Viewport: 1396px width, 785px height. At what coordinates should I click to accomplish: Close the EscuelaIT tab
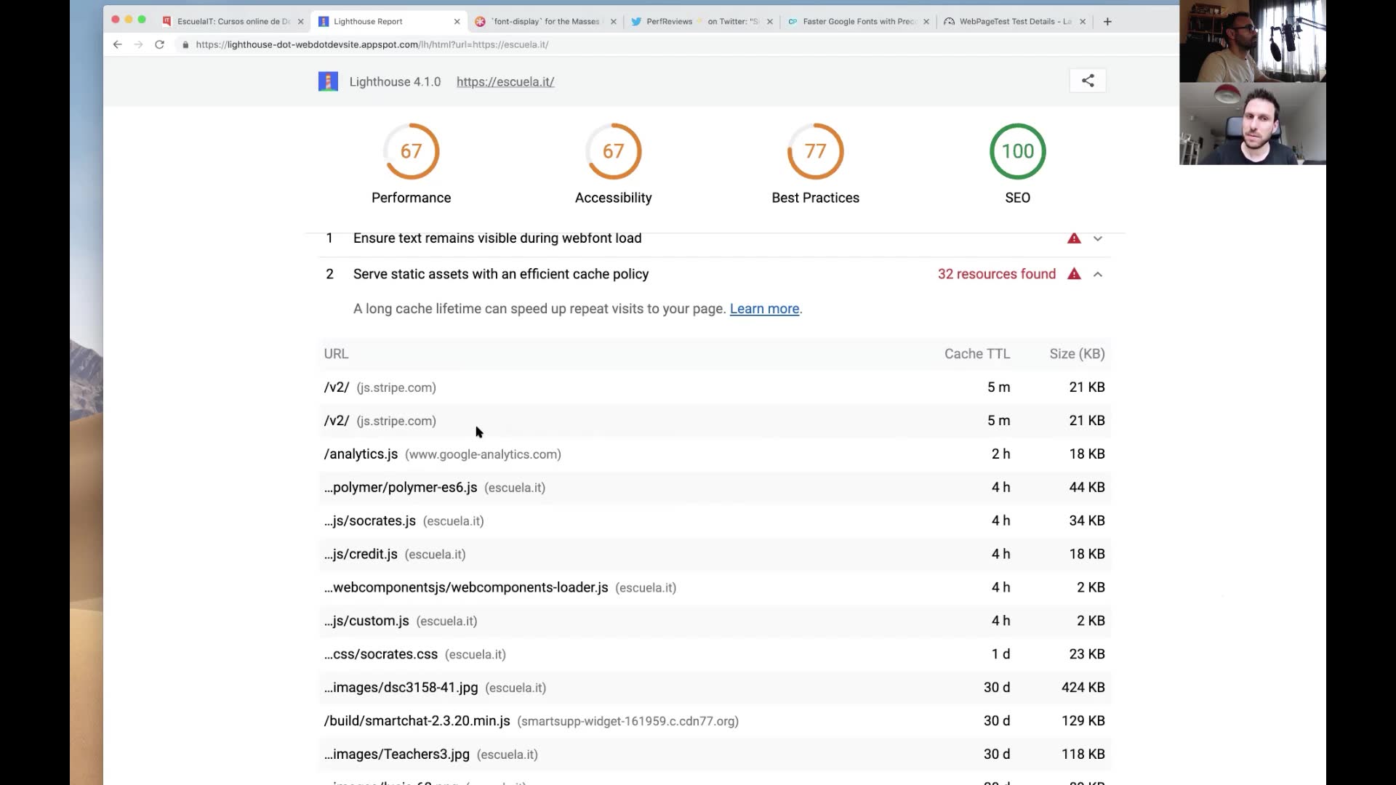coord(300,22)
